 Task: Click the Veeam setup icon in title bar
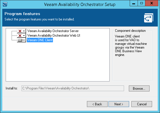click(x=5, y=4)
